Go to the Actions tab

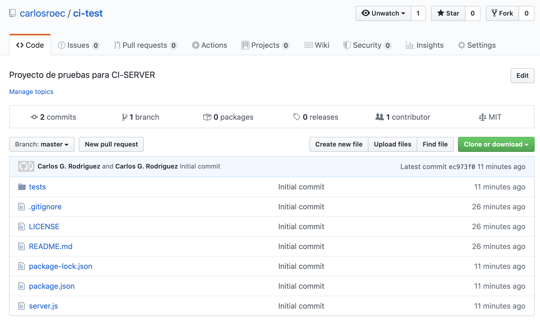tap(210, 45)
